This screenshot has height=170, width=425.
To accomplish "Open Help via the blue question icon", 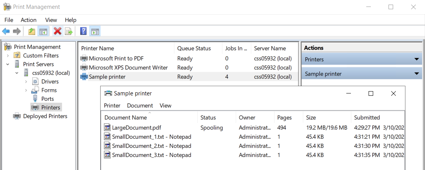I will (83, 32).
